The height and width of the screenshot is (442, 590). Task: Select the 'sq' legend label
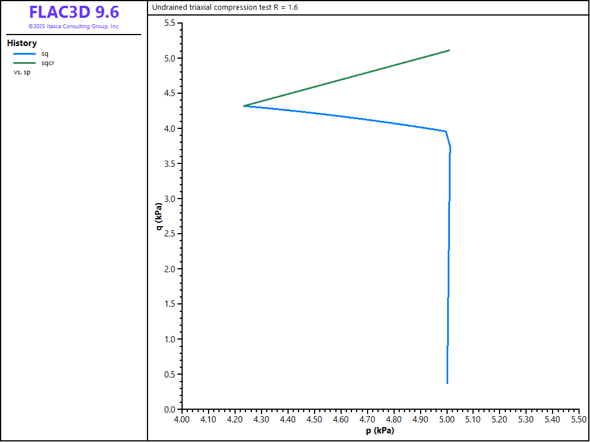45,54
